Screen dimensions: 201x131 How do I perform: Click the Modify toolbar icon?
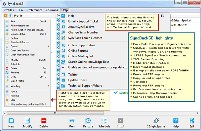(28, 121)
